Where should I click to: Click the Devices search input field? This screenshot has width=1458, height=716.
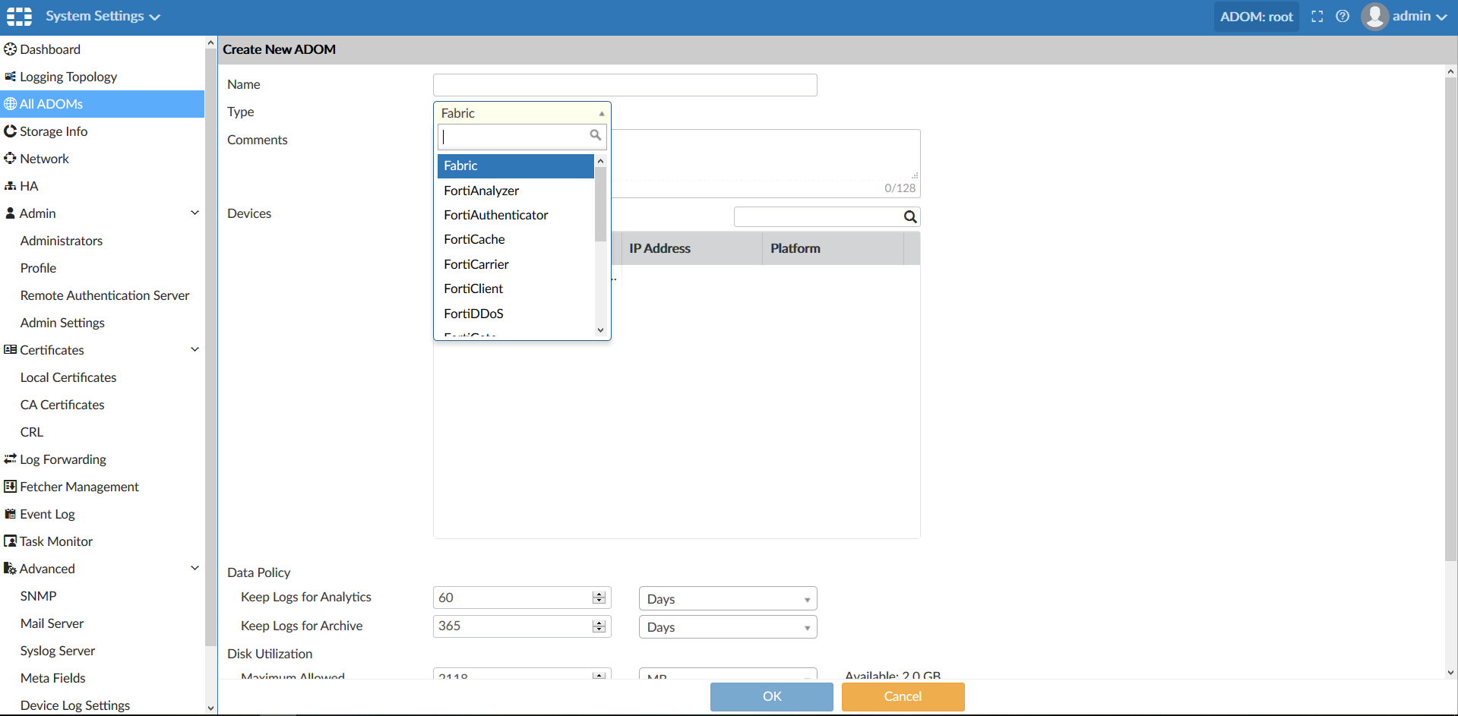[x=827, y=217]
